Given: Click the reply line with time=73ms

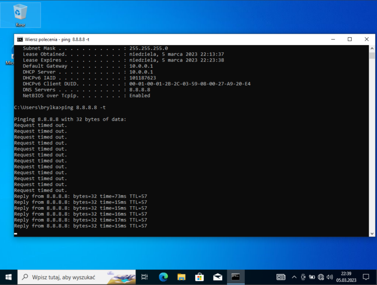Looking at the screenshot, I should point(81,197).
